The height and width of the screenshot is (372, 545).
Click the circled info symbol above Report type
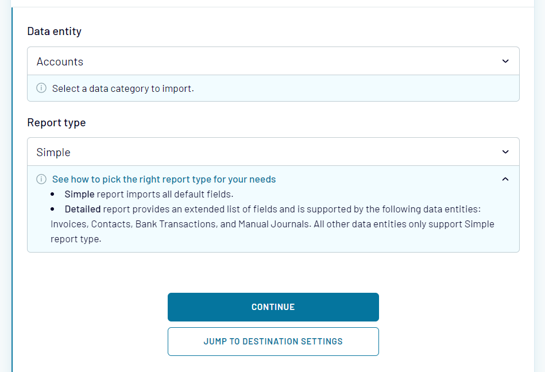click(x=41, y=88)
